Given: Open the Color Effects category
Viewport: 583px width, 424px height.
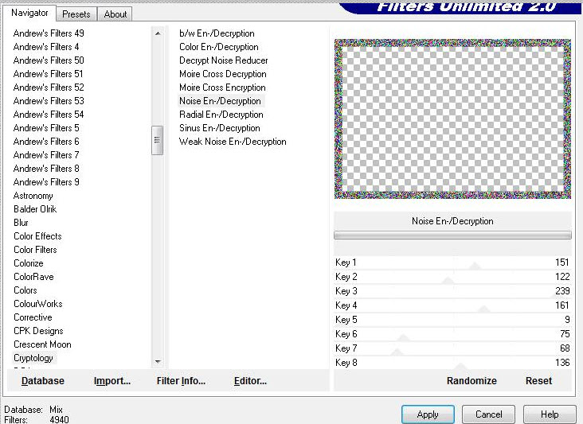Looking at the screenshot, I should [x=37, y=236].
